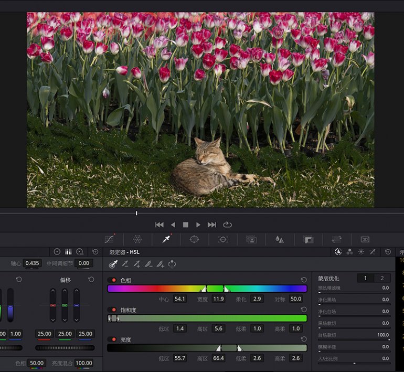
Task: Toggle the 饱和度 (Saturation) qualifier
Action: pos(113,310)
